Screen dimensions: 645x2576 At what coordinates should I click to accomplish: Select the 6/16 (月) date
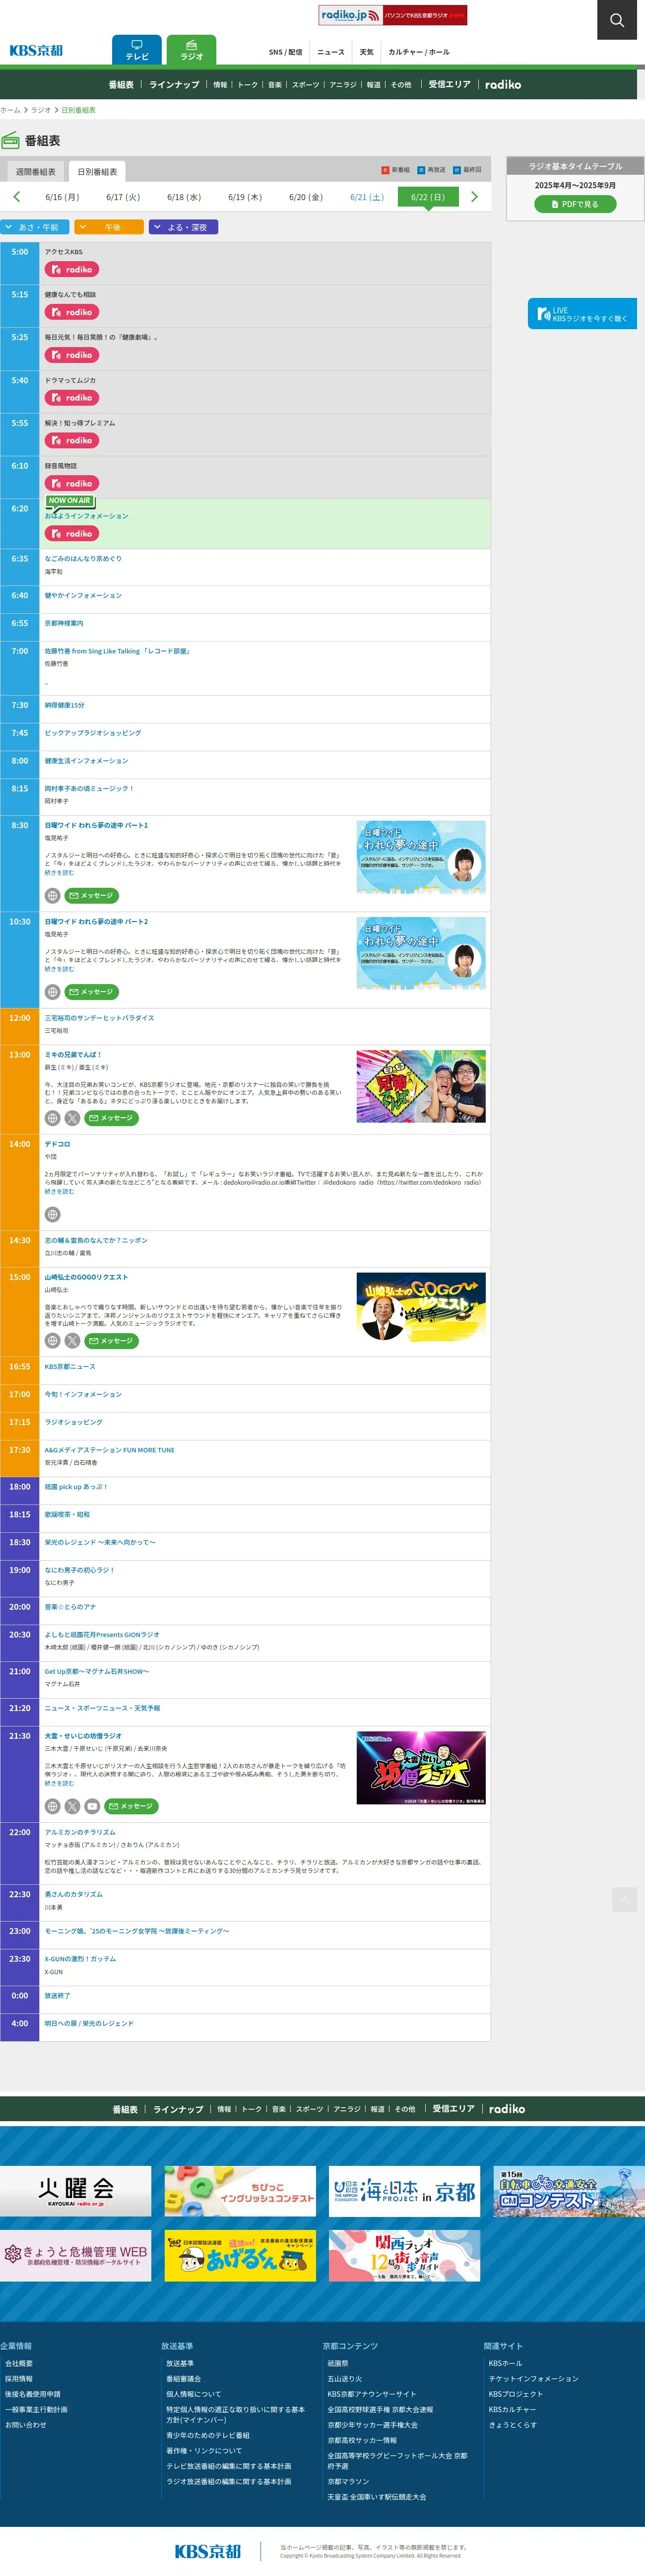point(62,197)
